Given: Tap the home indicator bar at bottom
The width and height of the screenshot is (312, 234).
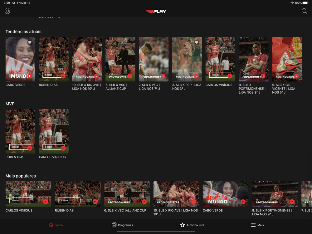Looking at the screenshot, I should pos(156,232).
